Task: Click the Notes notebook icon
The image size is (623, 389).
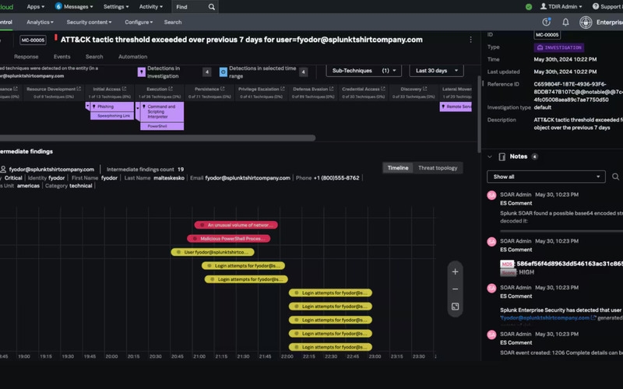Action: pos(502,156)
